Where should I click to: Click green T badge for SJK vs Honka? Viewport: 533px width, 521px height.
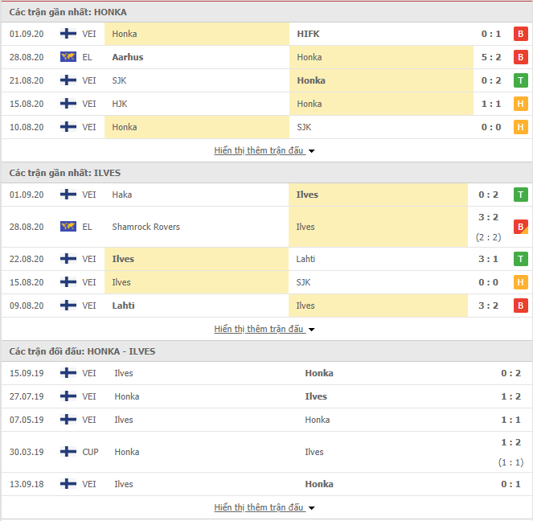coord(520,80)
